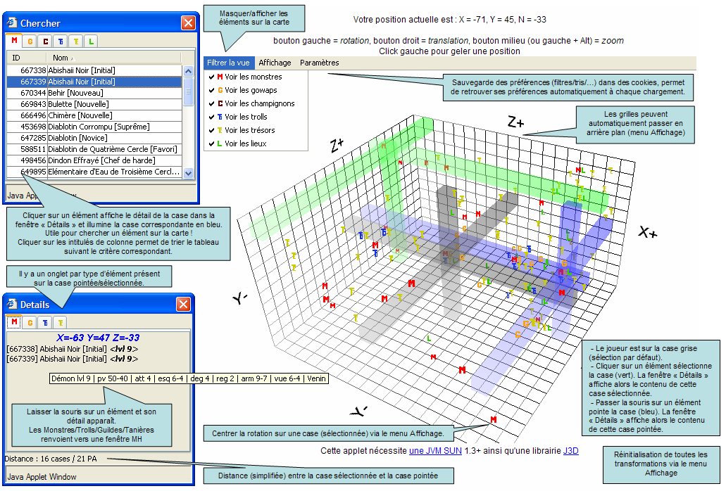Select row 670344 Behir [Nouveau]
This screenshot has width=726, height=491.
94,93
